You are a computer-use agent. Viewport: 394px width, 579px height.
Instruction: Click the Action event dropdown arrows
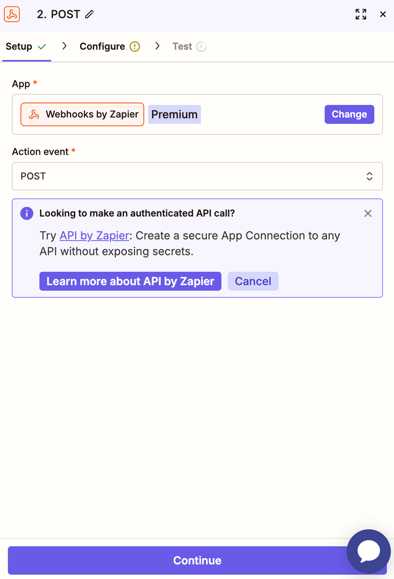click(x=370, y=176)
